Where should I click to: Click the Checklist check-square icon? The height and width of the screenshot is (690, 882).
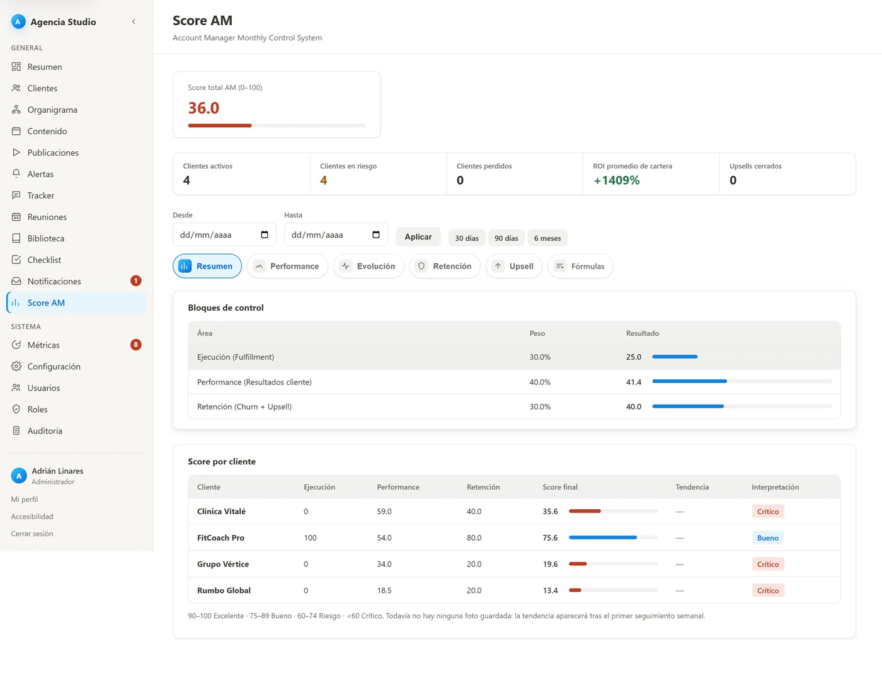point(16,260)
